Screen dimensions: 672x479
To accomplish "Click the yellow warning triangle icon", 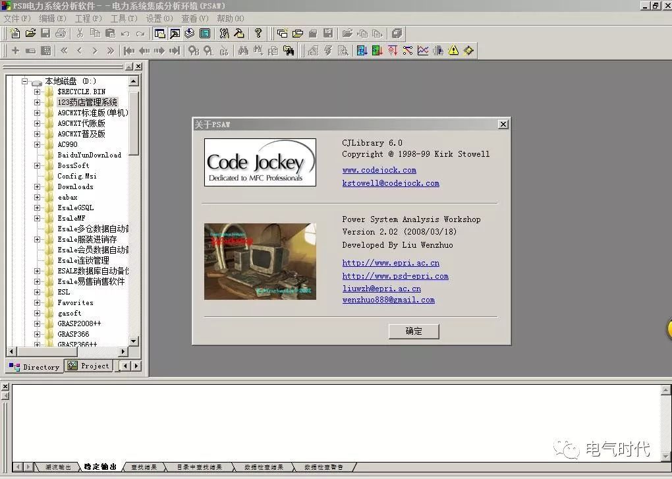I will coord(453,51).
